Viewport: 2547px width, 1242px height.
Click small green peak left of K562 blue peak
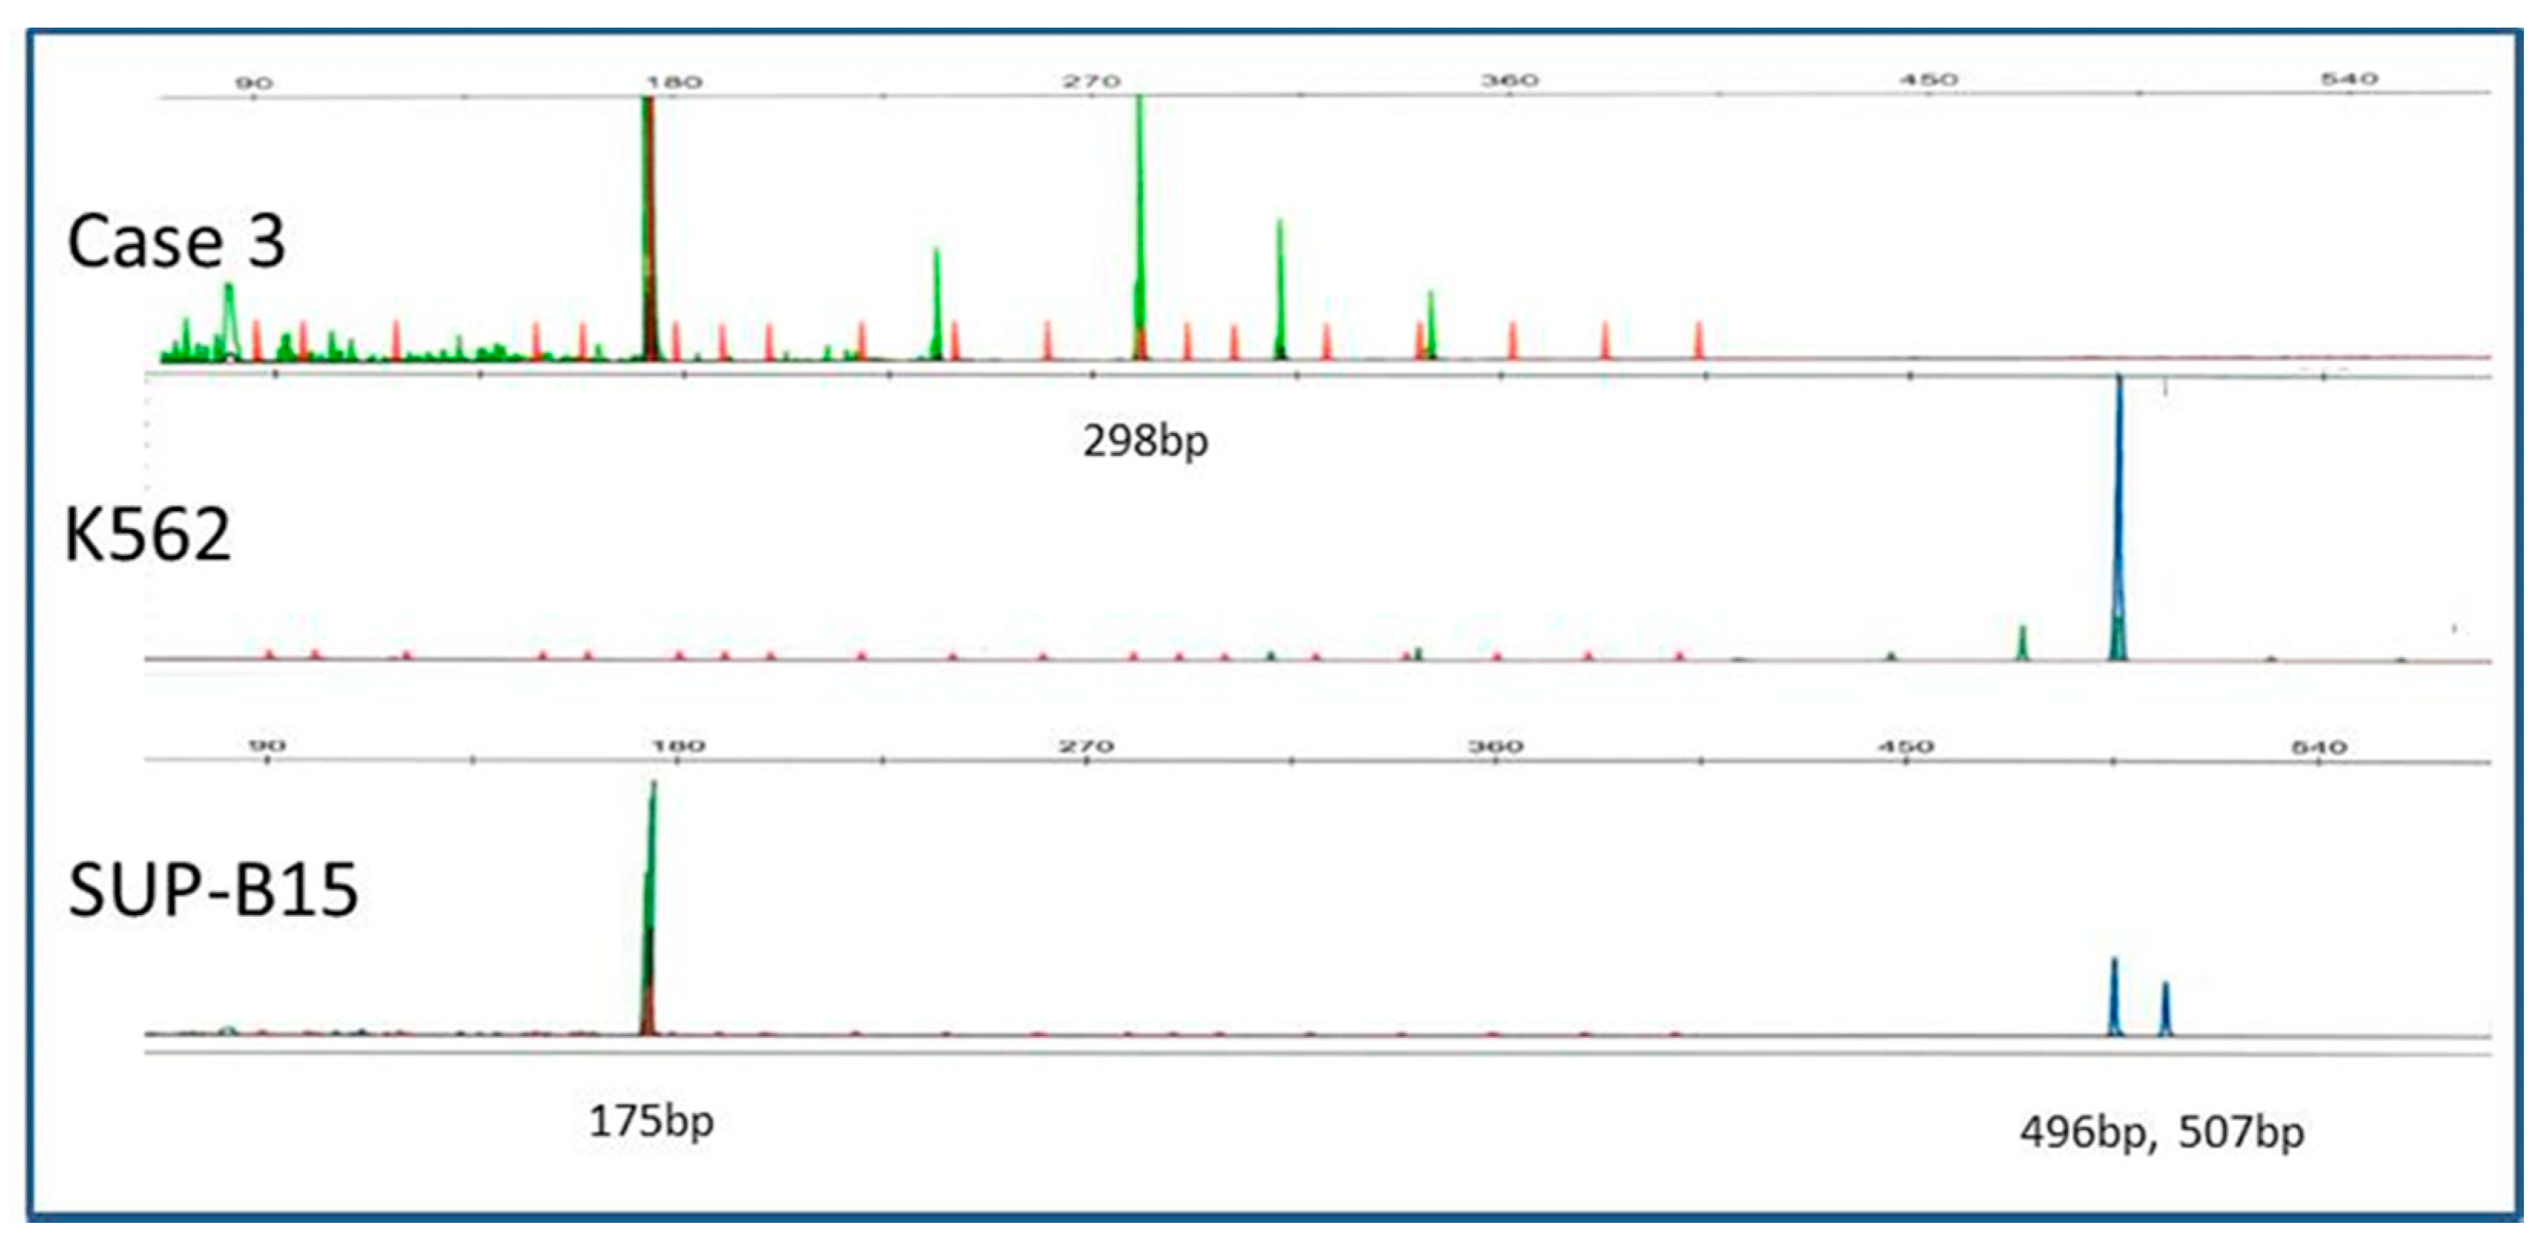tap(2022, 642)
